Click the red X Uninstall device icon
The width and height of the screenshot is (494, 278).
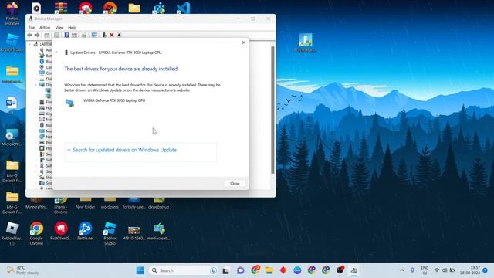tap(111, 35)
